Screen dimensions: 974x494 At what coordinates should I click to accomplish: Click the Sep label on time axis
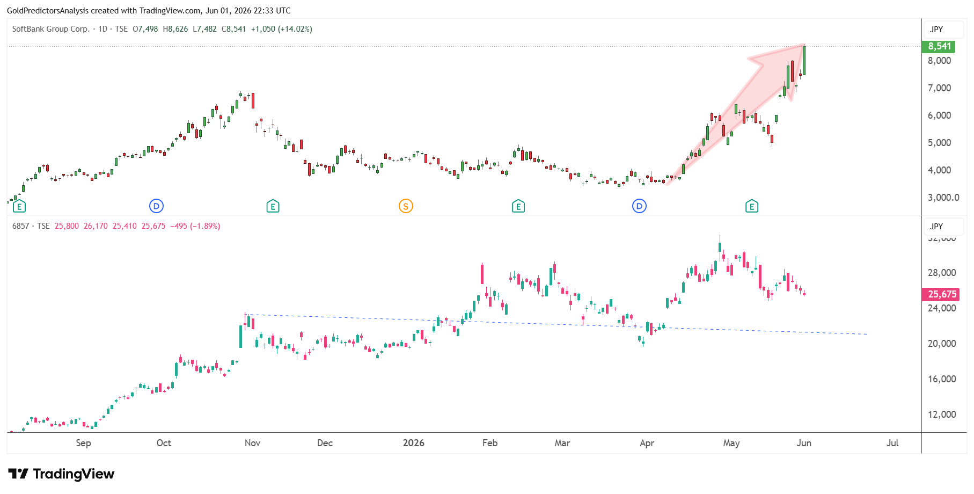tap(83, 443)
